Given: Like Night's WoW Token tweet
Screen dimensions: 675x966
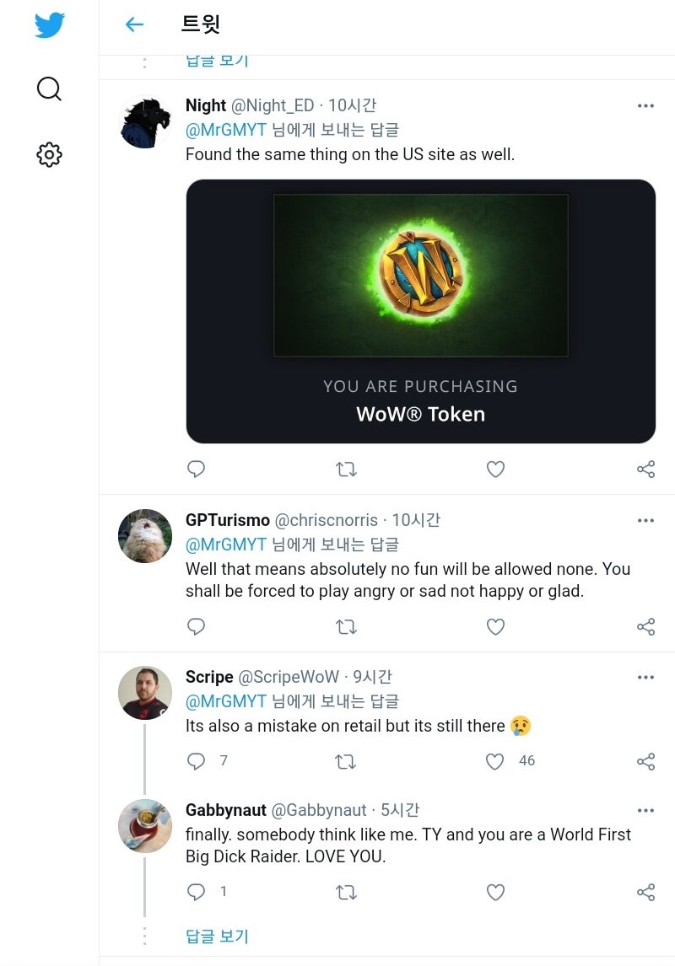Looking at the screenshot, I should tap(495, 470).
